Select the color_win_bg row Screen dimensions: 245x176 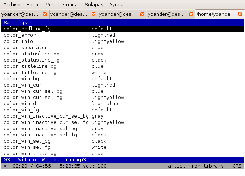click(x=122, y=78)
